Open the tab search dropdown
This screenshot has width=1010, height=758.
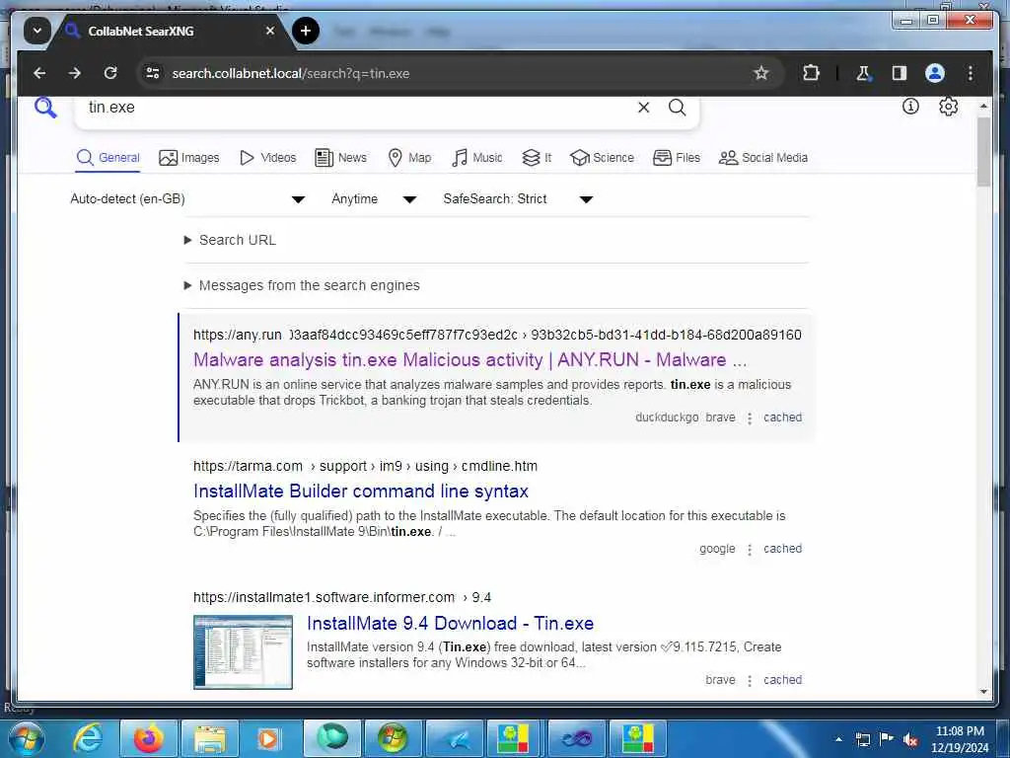37,31
